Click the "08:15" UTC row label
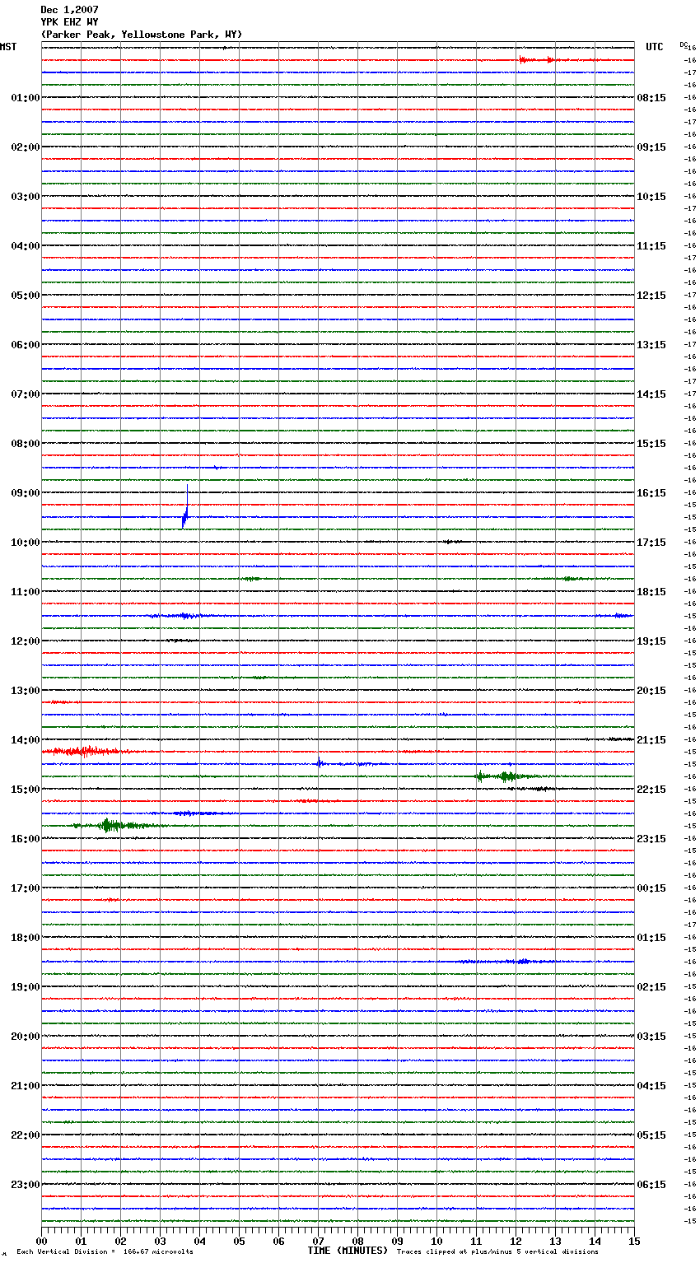Image resolution: width=700 pixels, height=1263 pixels. pyautogui.click(x=651, y=98)
